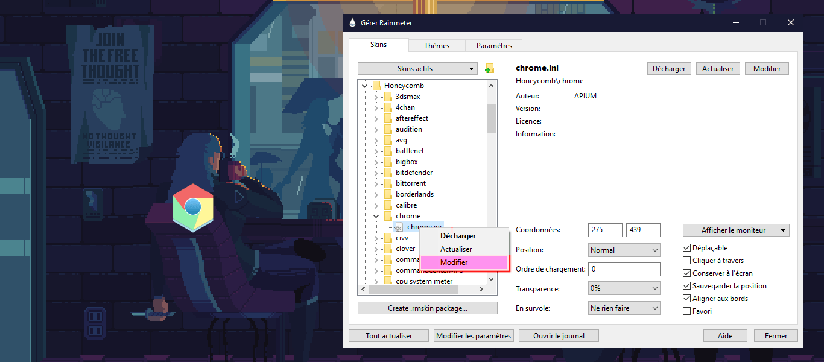824x362 pixels.
Task: Open the Skins actifs dropdown
Action: (417, 69)
